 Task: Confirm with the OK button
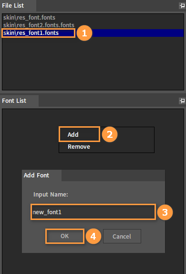(x=65, y=236)
